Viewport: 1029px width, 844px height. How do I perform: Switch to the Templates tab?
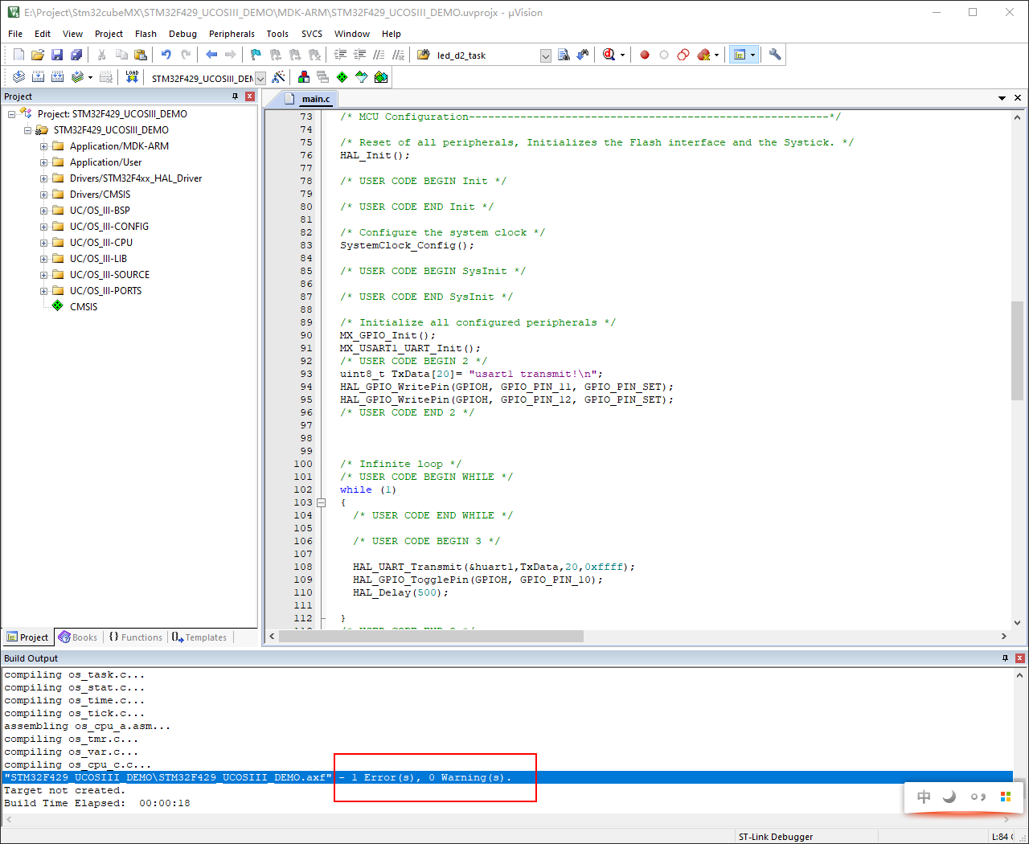199,637
